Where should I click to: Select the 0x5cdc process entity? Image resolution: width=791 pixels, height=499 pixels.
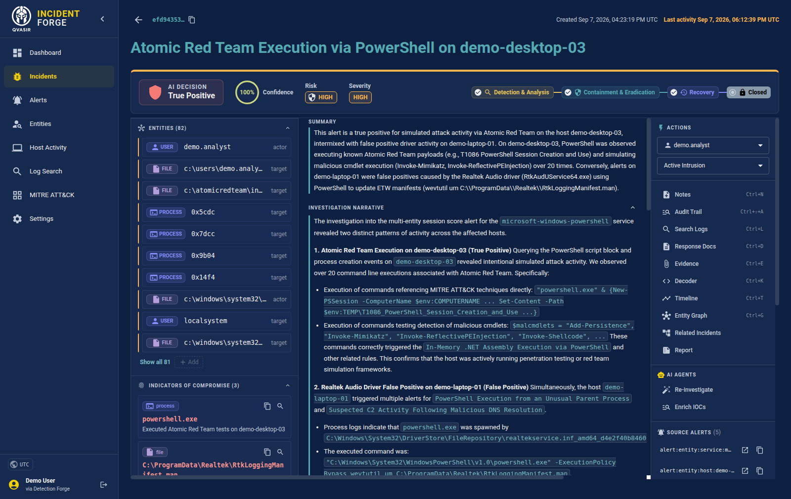point(217,212)
